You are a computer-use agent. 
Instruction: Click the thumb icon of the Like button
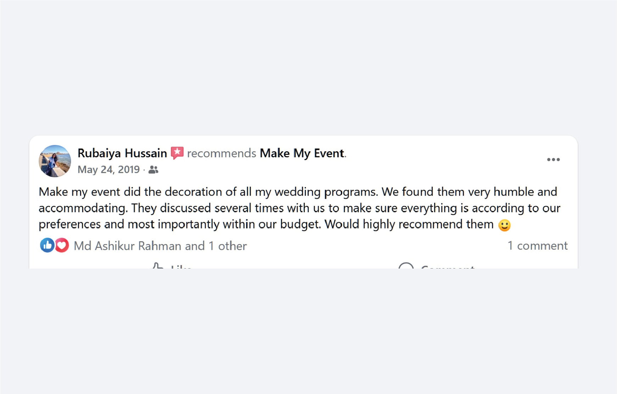click(x=158, y=266)
